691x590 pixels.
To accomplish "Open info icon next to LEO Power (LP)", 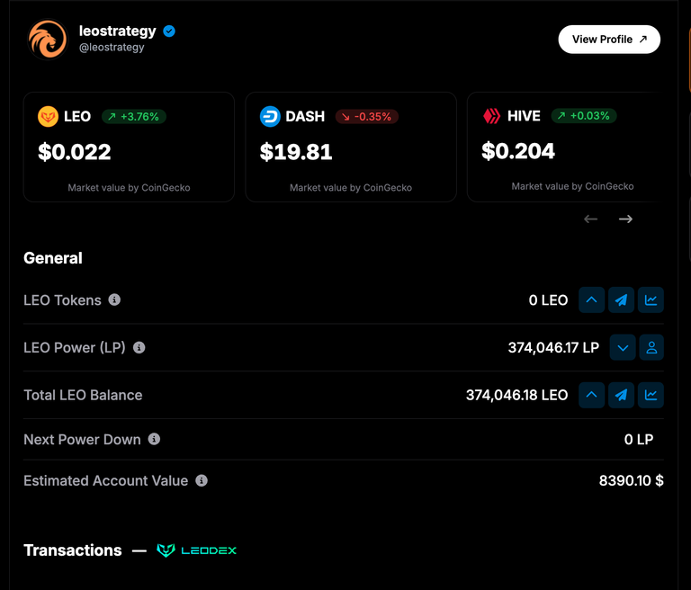I will click(x=139, y=348).
